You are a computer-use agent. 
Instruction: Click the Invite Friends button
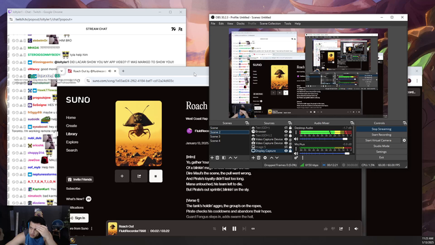pyautogui.click(x=80, y=180)
